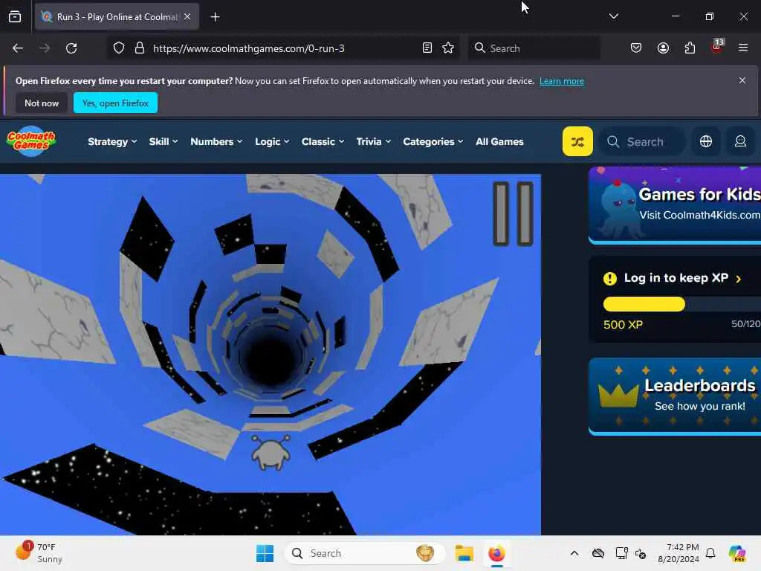761x571 pixels.
Task: Show hidden system tray icons
Action: coord(574,553)
